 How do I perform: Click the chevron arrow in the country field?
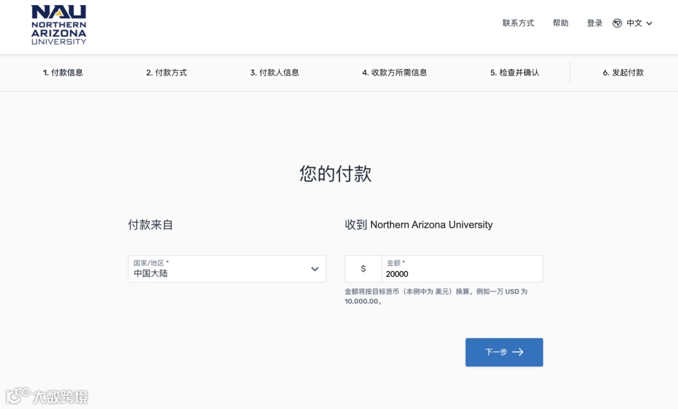click(x=315, y=269)
